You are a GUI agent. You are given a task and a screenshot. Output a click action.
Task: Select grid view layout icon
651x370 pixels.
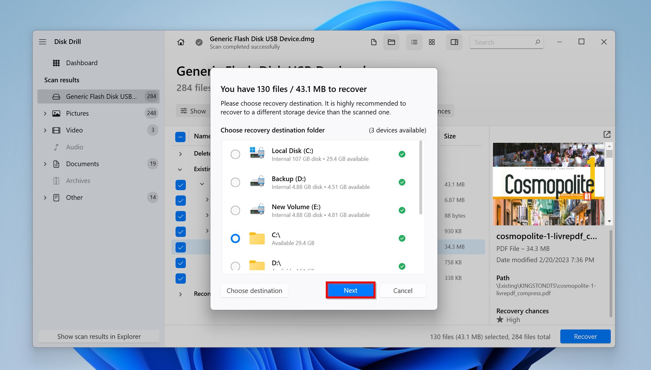[432, 42]
